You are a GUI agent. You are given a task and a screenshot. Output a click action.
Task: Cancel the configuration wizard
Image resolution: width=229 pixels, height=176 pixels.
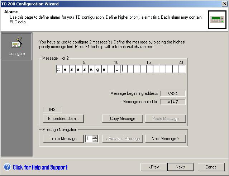211,167
